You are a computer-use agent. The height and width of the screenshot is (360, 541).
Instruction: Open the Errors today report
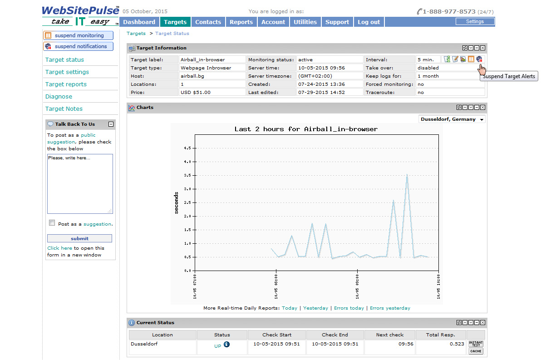point(349,308)
